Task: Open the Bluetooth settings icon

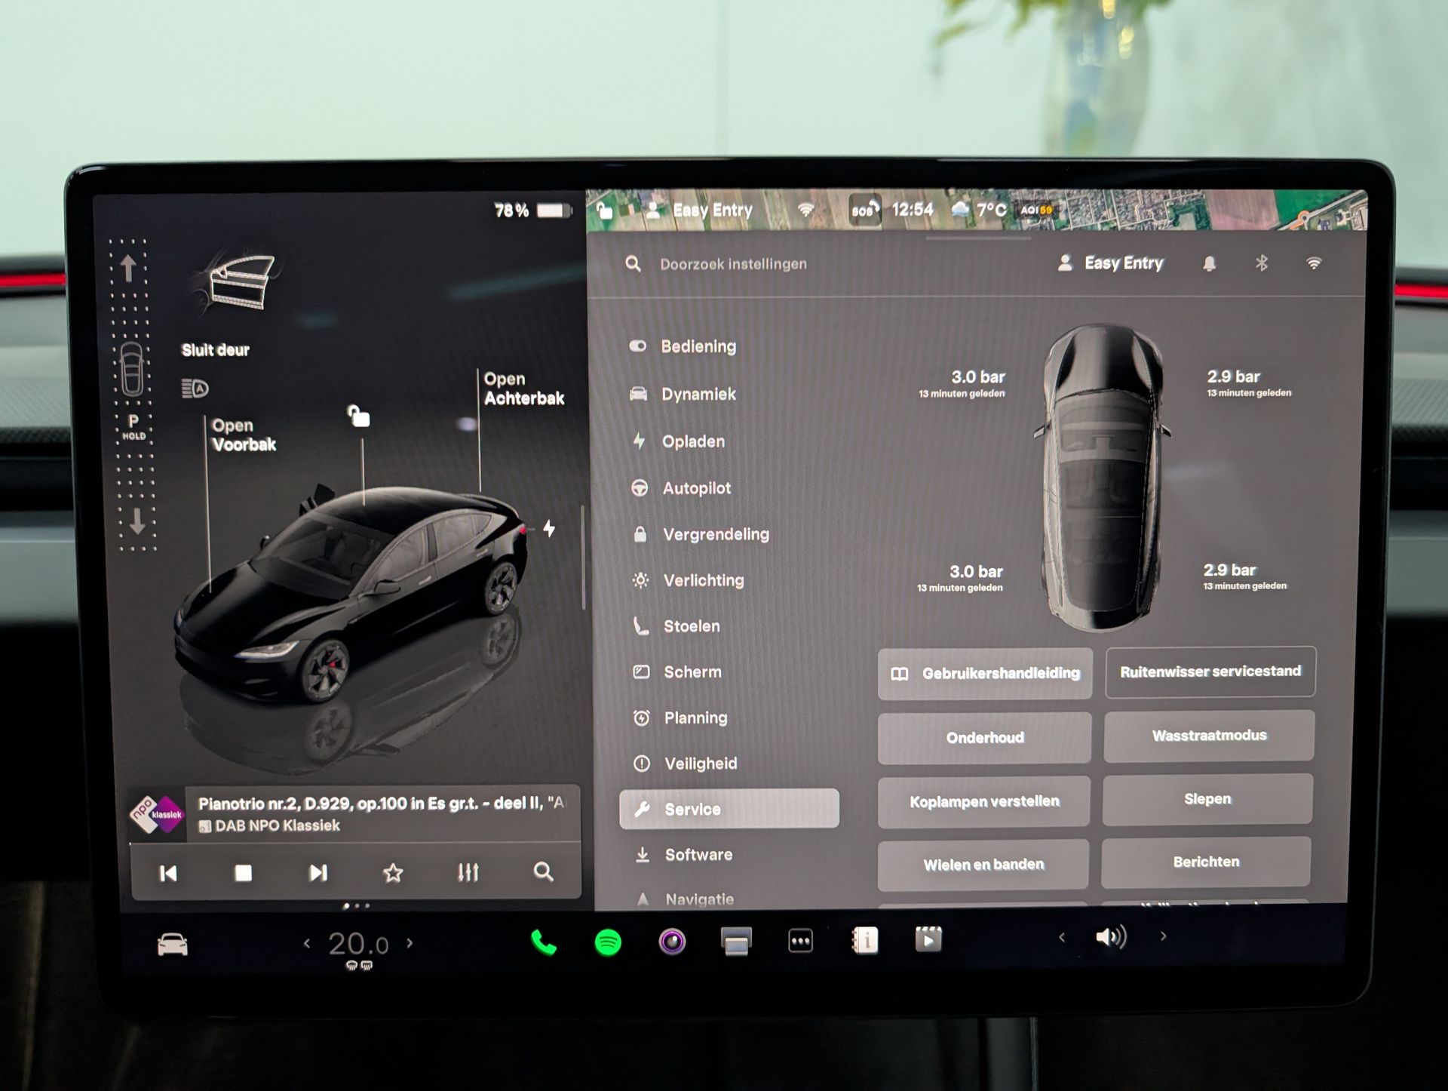Action: (1261, 263)
